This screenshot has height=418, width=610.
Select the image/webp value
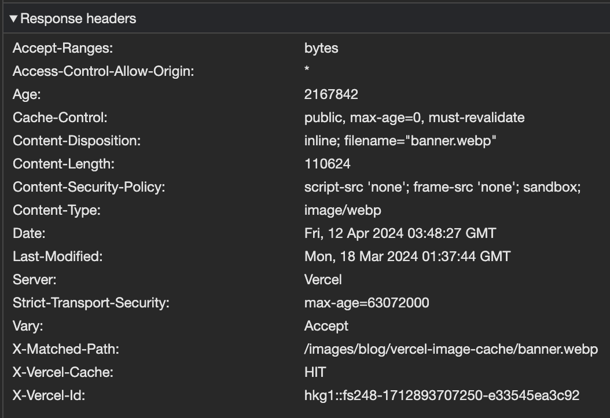[343, 210]
